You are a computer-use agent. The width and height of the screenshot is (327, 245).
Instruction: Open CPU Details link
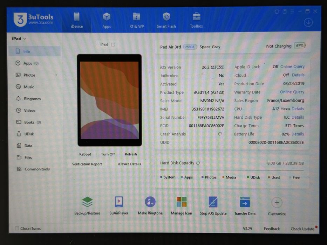point(298,109)
